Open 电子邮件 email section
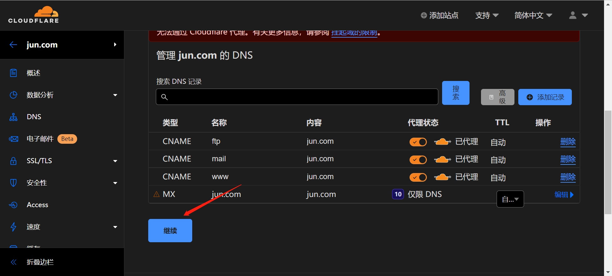Image resolution: width=612 pixels, height=276 pixels. pyautogui.click(x=40, y=139)
